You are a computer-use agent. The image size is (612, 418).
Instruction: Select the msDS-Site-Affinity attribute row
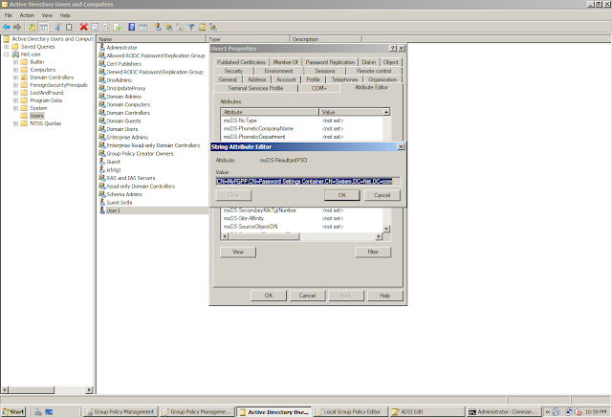pyautogui.click(x=302, y=218)
